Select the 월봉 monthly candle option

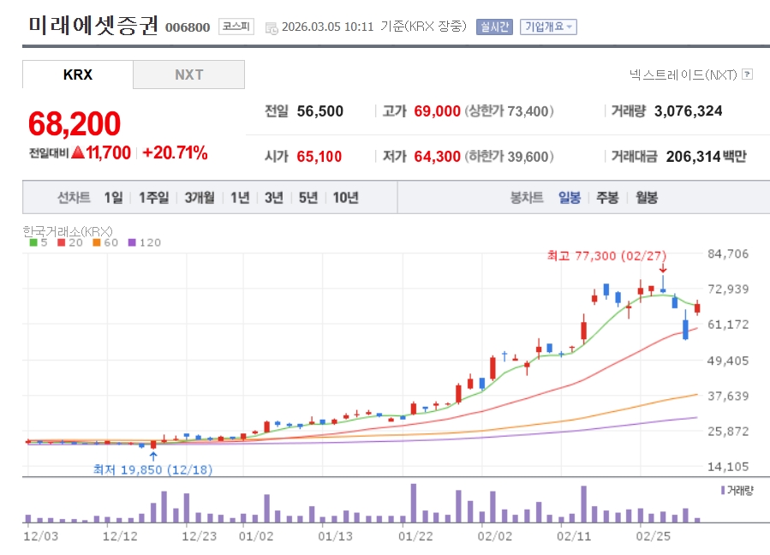tap(647, 198)
